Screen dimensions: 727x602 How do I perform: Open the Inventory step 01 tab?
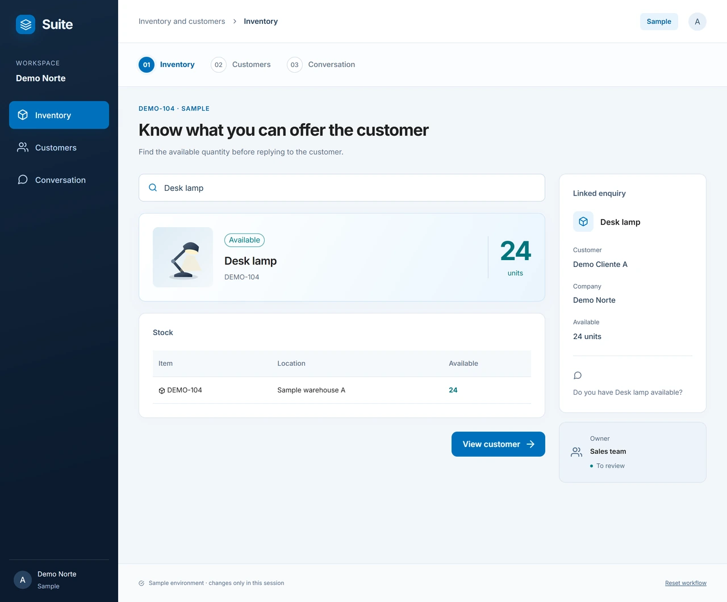pos(166,65)
